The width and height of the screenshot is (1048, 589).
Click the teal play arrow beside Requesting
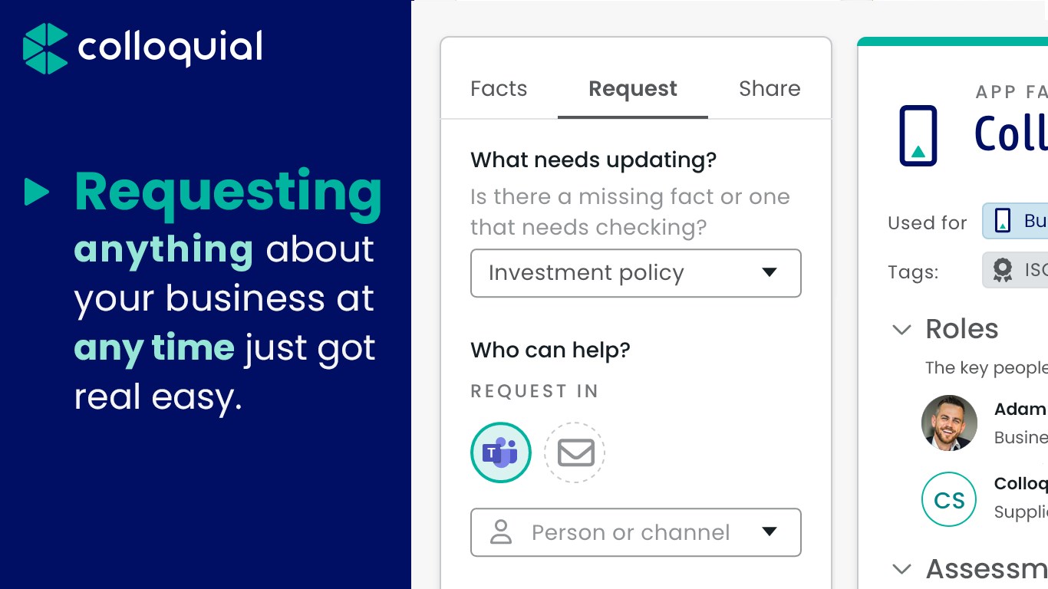pos(36,192)
